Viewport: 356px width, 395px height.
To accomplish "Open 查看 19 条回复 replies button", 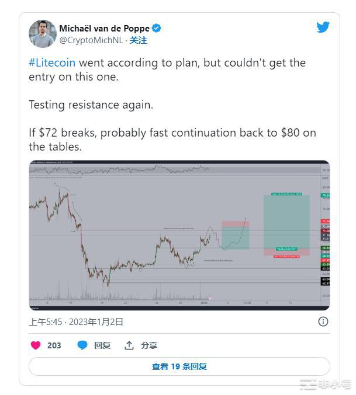I will (179, 366).
